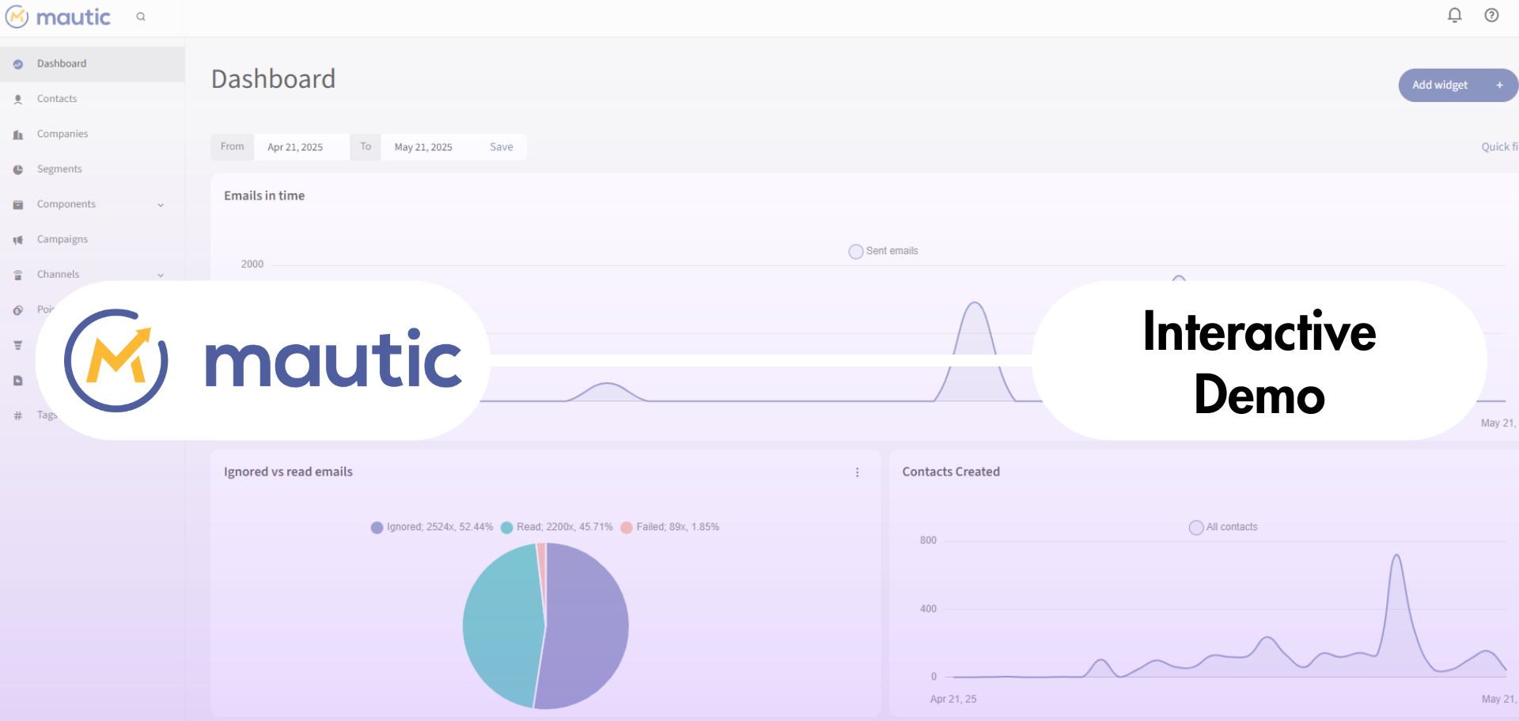Image resolution: width=1519 pixels, height=721 pixels.
Task: Click the Campaigns megaphone icon in the sidebar
Action: pos(18,240)
